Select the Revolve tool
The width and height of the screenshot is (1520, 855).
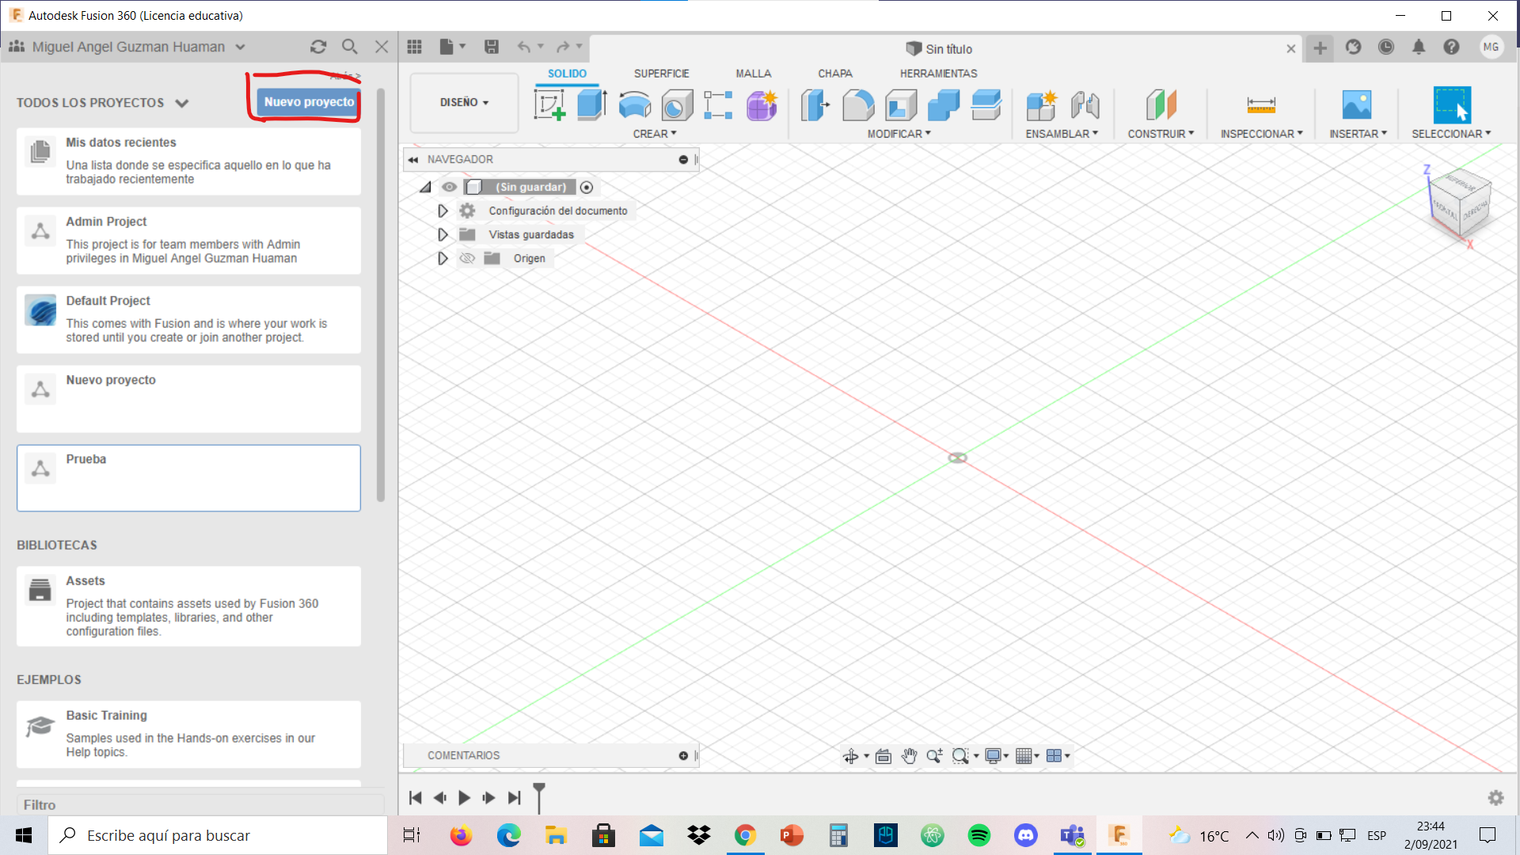(x=635, y=104)
